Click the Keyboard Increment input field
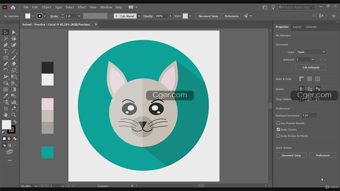This screenshot has width=340, height=191. pyautogui.click(x=309, y=115)
